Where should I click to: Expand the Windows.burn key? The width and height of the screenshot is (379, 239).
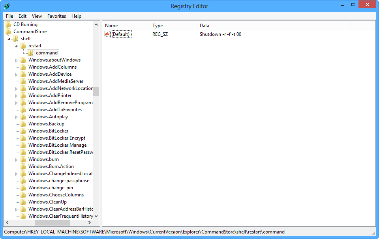16,160
